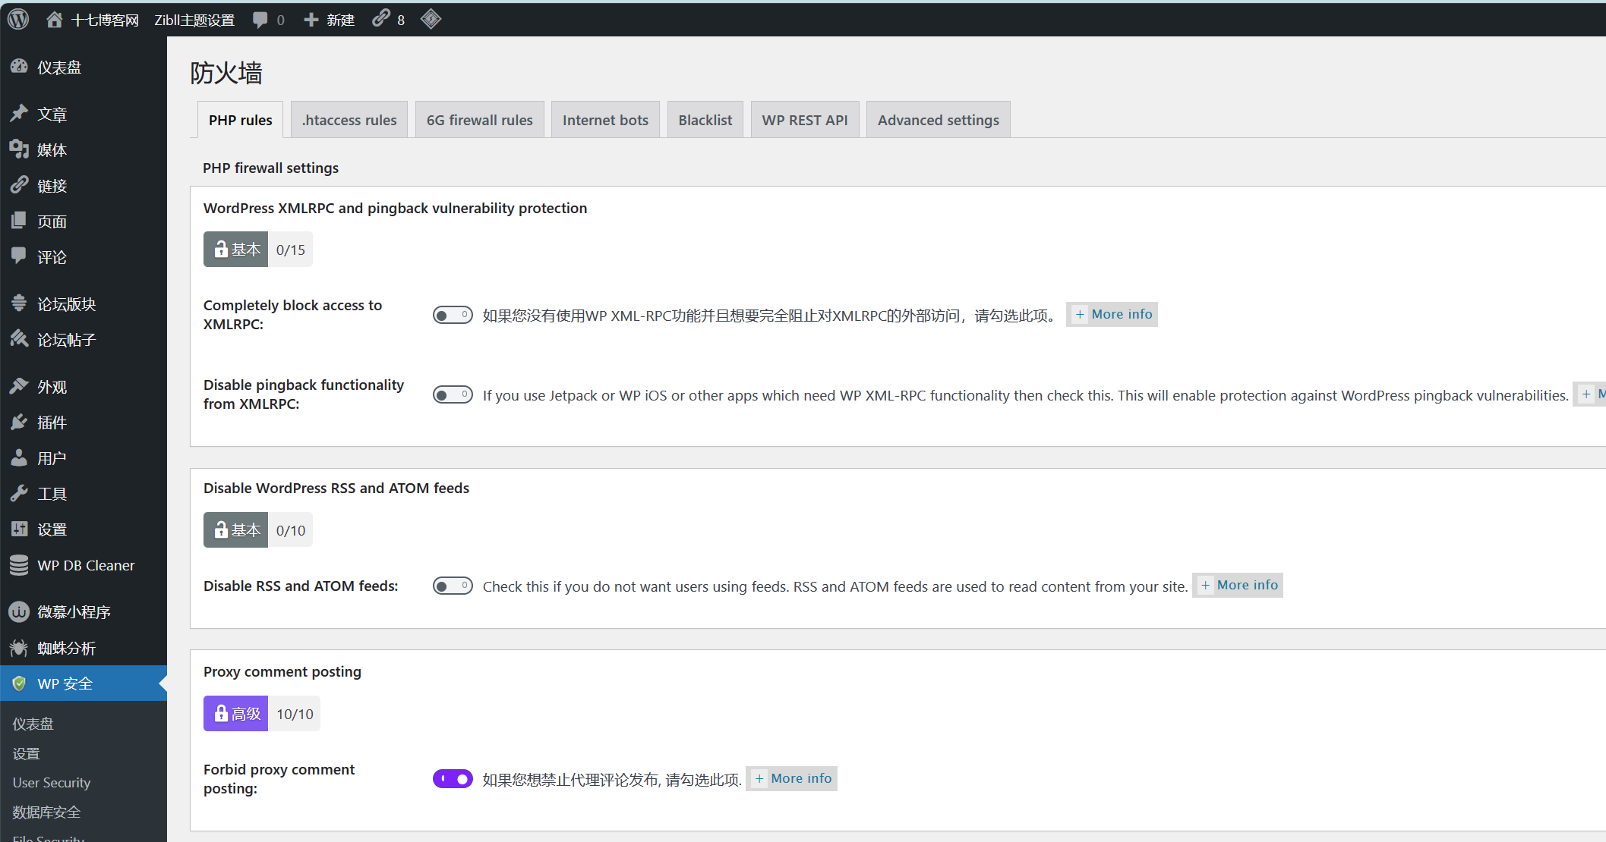Turn on Disable RSS and ATOM feeds
This screenshot has width=1606, height=842.
(x=453, y=585)
